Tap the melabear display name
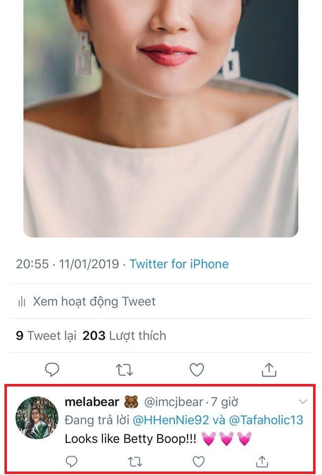Viewport: 322px width, 475px height. point(92,402)
